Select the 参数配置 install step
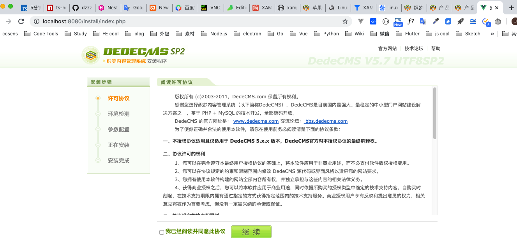This screenshot has width=517, height=246. [118, 129]
